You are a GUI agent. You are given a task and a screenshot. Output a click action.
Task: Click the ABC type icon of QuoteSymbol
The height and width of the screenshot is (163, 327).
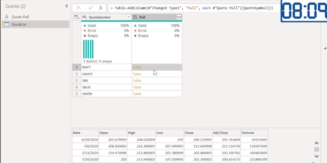[x=85, y=17]
